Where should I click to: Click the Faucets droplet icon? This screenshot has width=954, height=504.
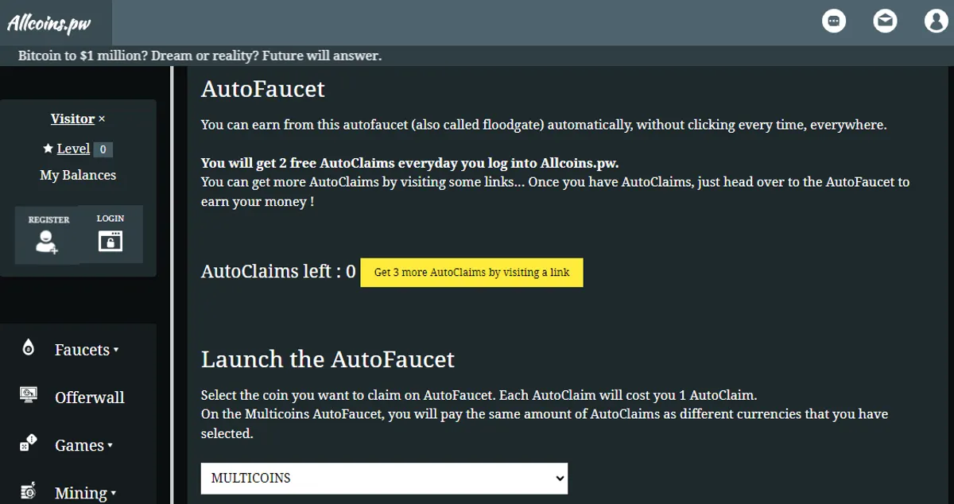tap(29, 347)
